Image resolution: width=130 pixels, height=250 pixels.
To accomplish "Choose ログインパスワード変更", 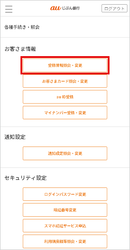I will pyautogui.click(x=65, y=194).
